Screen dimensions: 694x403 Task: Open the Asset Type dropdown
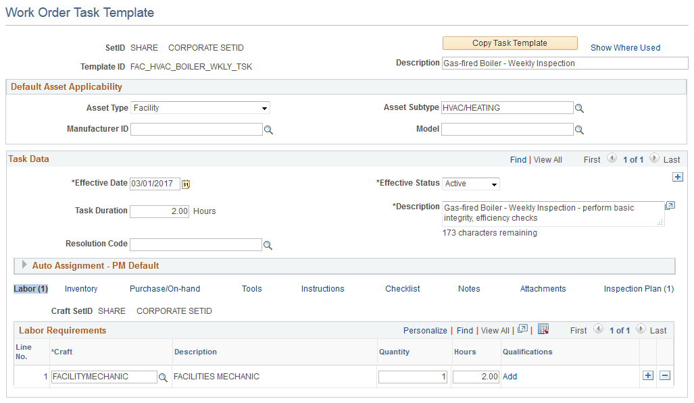[264, 107]
